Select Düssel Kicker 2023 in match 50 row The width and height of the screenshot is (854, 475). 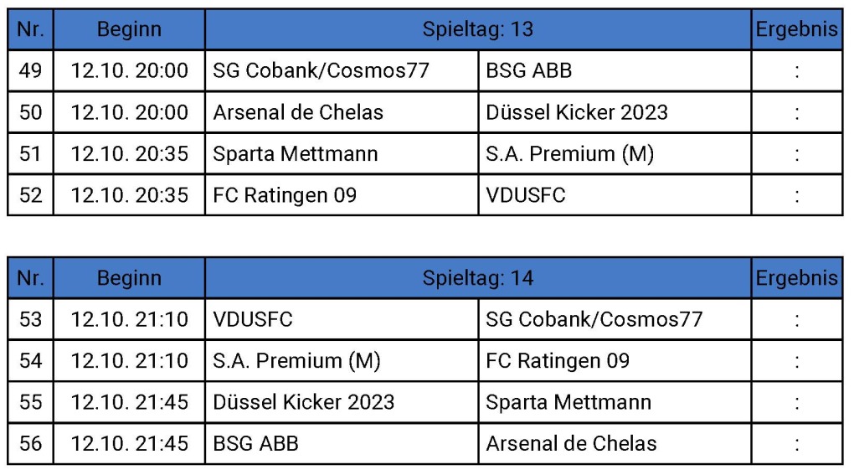(577, 112)
